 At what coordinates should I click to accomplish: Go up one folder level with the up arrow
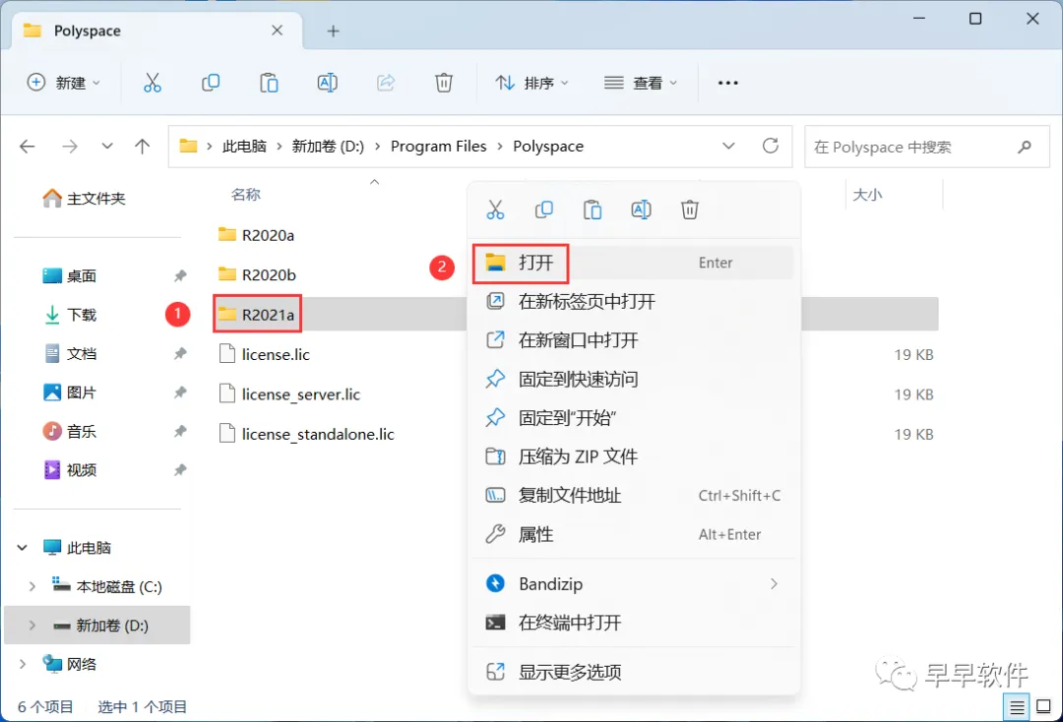(x=143, y=147)
